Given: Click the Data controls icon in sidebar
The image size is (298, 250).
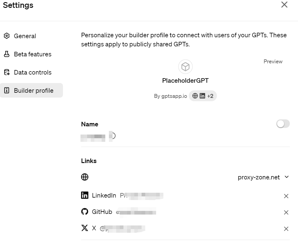Looking at the screenshot, I should point(7,72).
